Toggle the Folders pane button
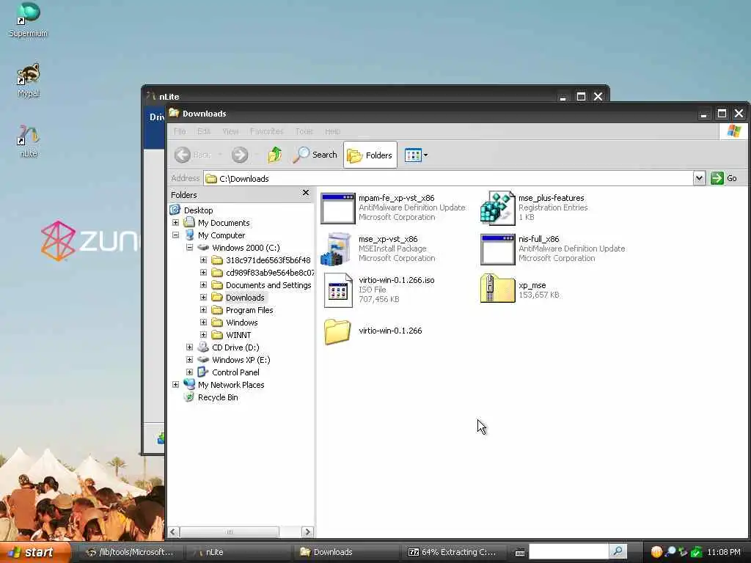Screen dimensions: 751x563 370,155
